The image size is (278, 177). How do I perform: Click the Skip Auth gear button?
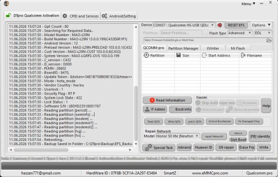pos(206,103)
